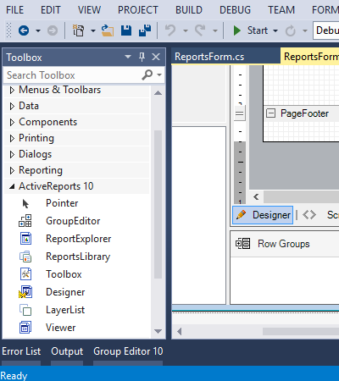The height and width of the screenshot is (381, 339).
Task: Click the Toolbox vertical scrollbar thumb
Action: 158,205
